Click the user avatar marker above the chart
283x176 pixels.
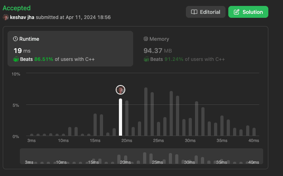pyautogui.click(x=120, y=90)
